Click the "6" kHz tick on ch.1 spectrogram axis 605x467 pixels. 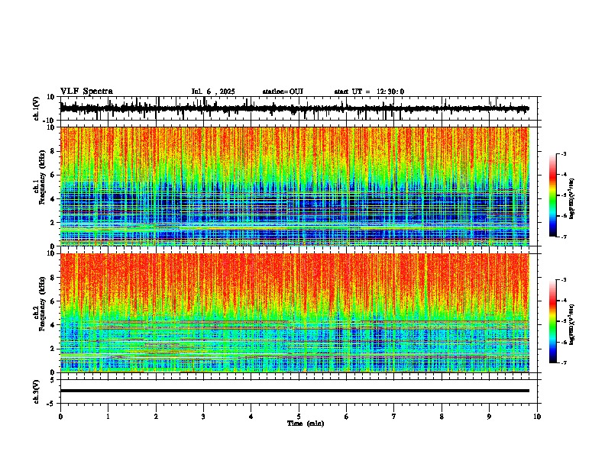pos(53,175)
